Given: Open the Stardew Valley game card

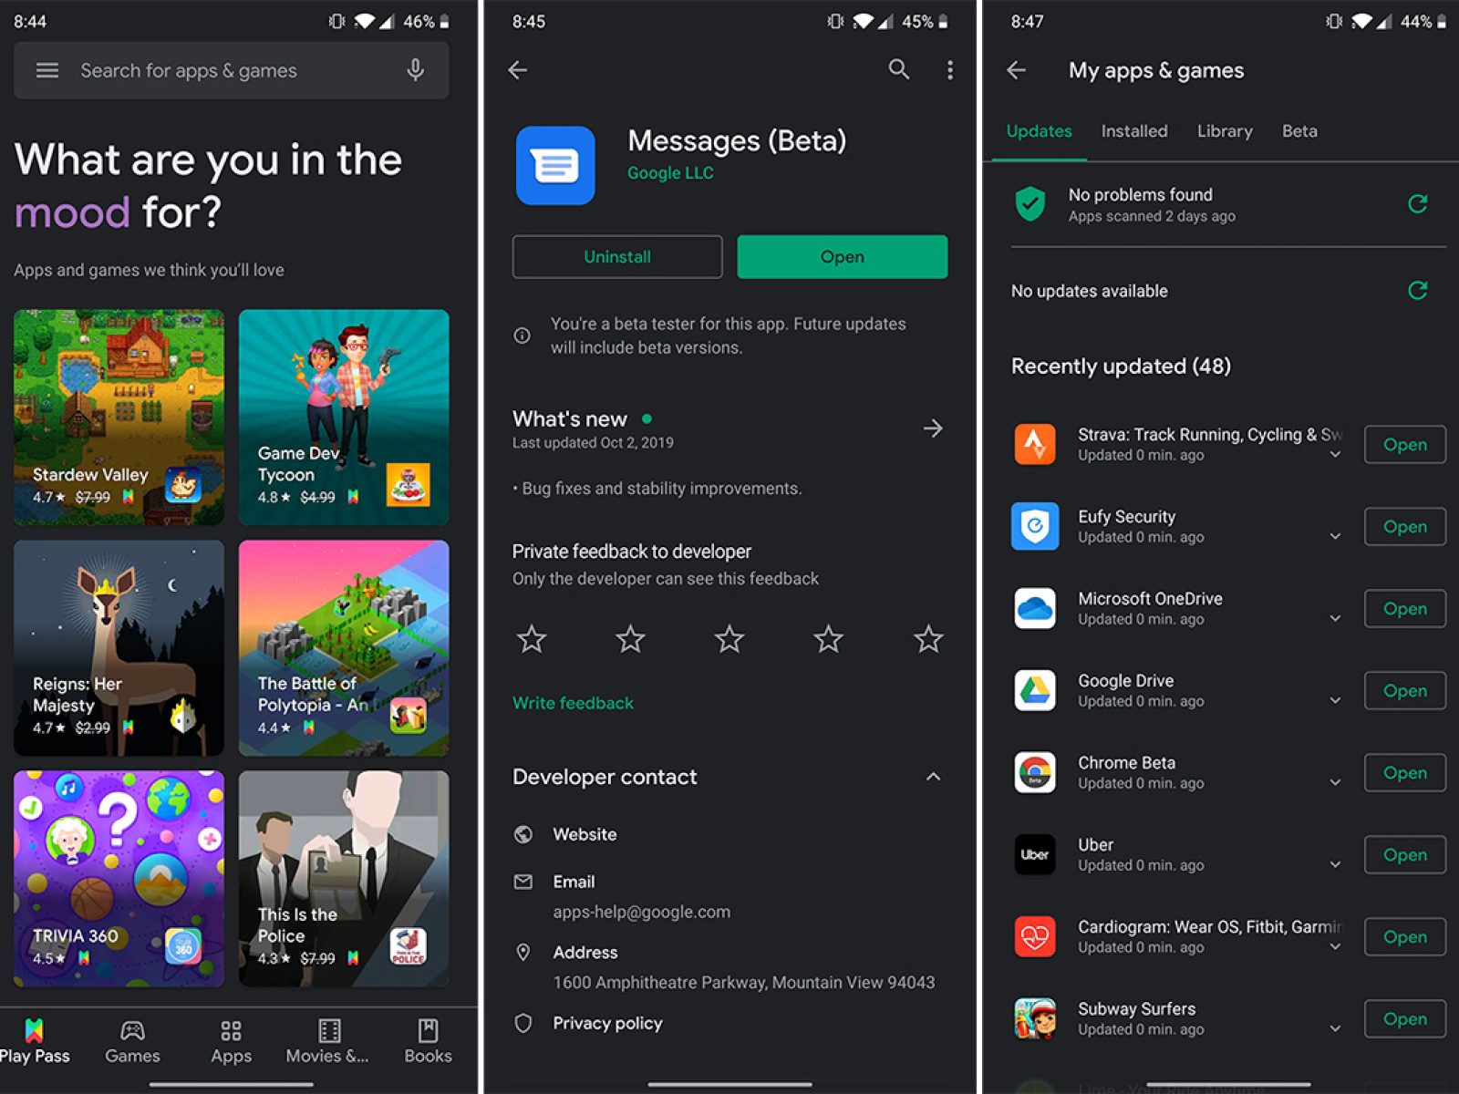Looking at the screenshot, I should pyautogui.click(x=119, y=417).
